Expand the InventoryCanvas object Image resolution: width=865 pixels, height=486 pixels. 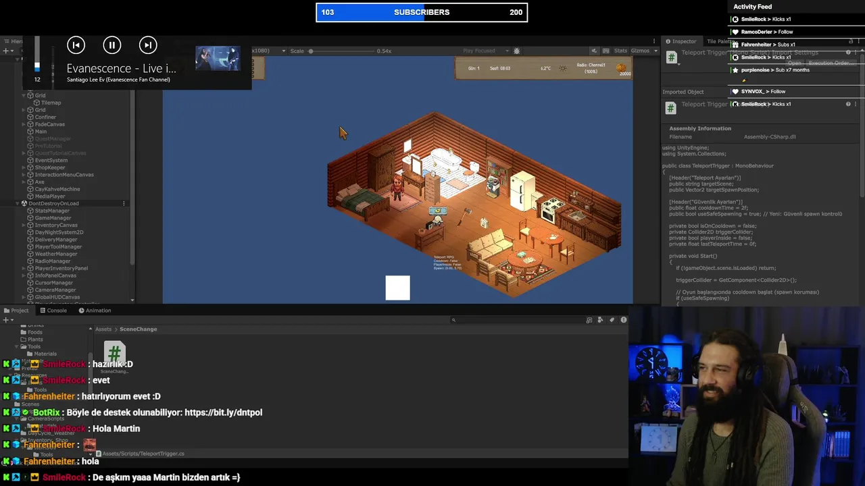coord(24,225)
